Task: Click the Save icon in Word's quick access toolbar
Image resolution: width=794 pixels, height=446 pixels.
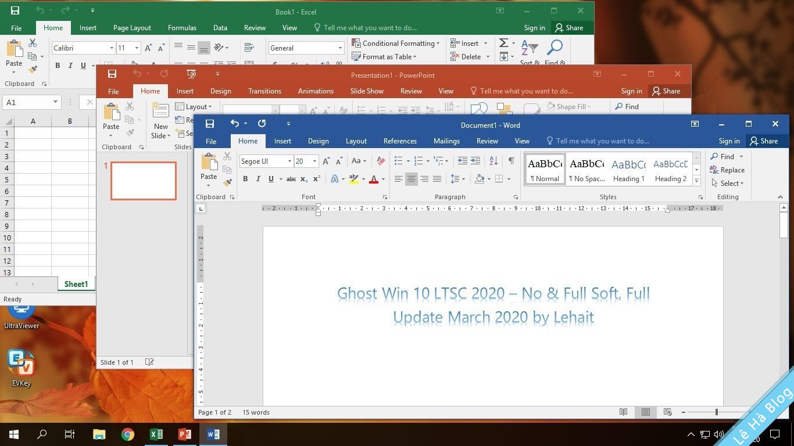Action: pyautogui.click(x=210, y=124)
